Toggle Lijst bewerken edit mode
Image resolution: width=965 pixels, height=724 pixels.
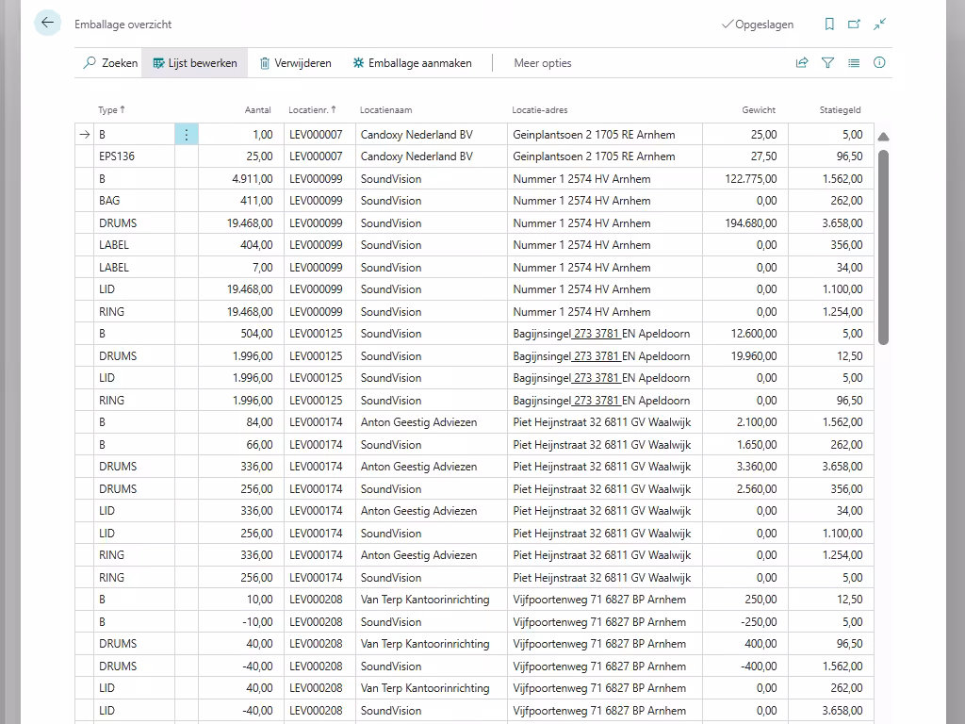point(194,63)
